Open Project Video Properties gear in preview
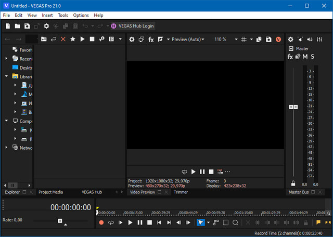The image size is (333, 237). 132,39
